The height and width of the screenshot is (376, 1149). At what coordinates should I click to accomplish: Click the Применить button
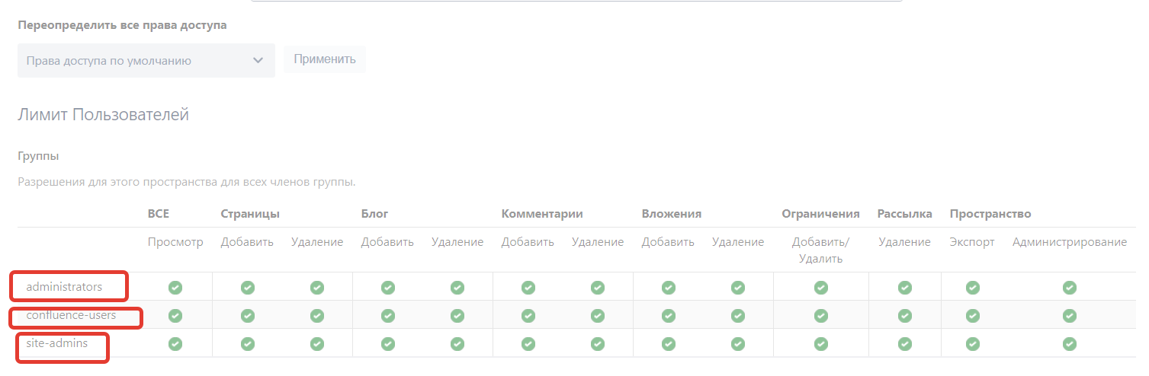325,59
